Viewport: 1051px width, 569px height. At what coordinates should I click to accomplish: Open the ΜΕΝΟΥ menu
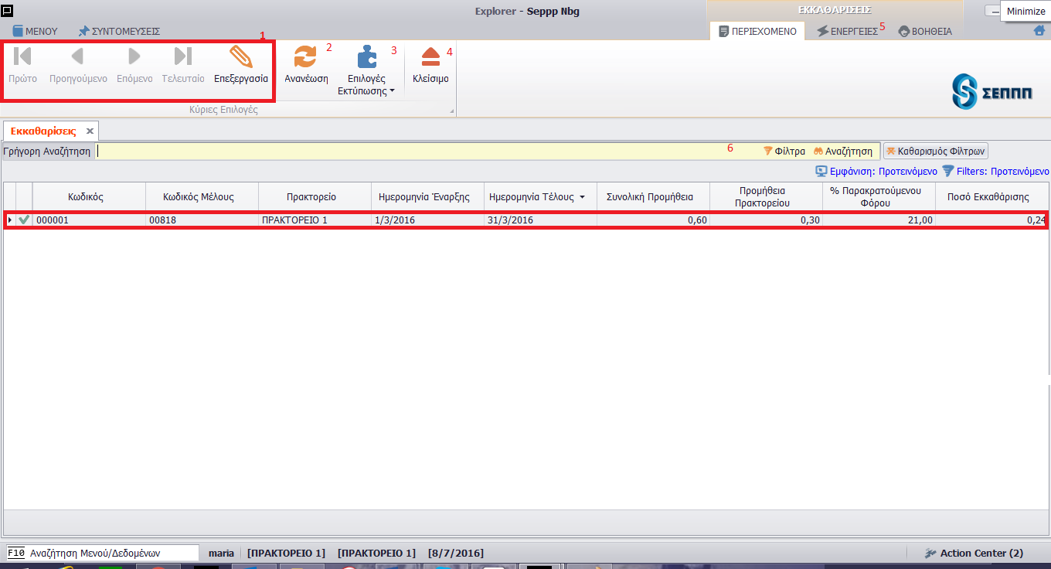[36, 32]
